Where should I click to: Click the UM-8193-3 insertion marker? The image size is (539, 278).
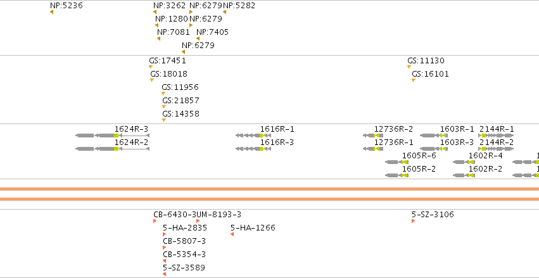point(198,221)
